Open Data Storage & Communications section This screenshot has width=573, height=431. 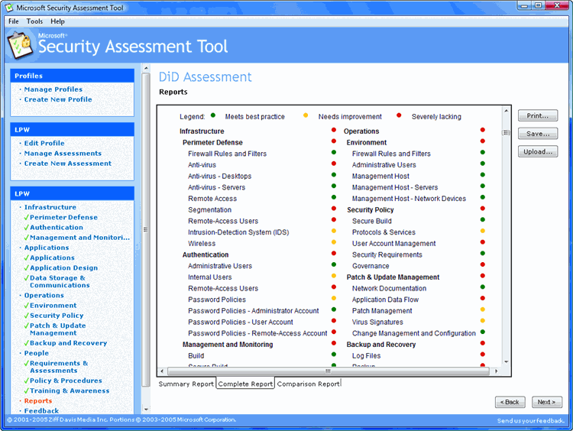tap(60, 281)
